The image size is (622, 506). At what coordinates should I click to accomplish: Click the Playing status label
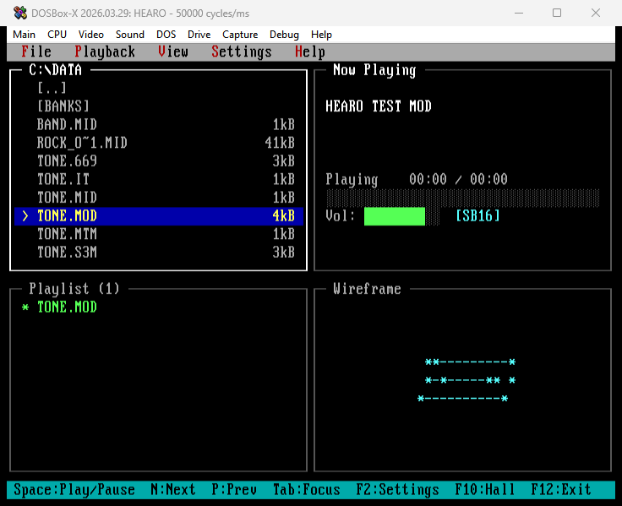pyautogui.click(x=352, y=179)
